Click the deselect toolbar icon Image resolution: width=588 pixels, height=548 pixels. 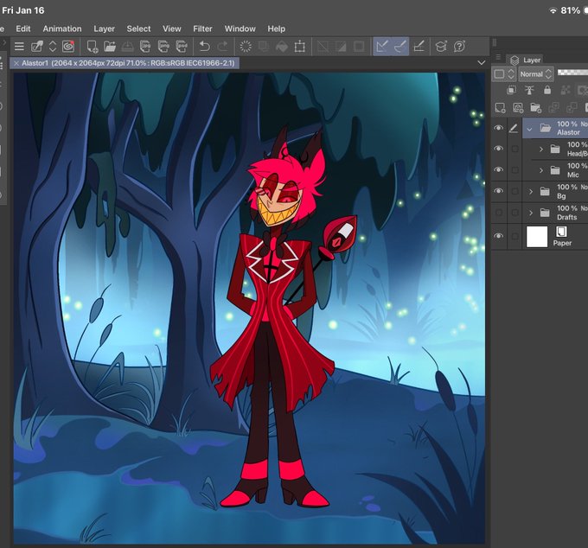coord(323,47)
